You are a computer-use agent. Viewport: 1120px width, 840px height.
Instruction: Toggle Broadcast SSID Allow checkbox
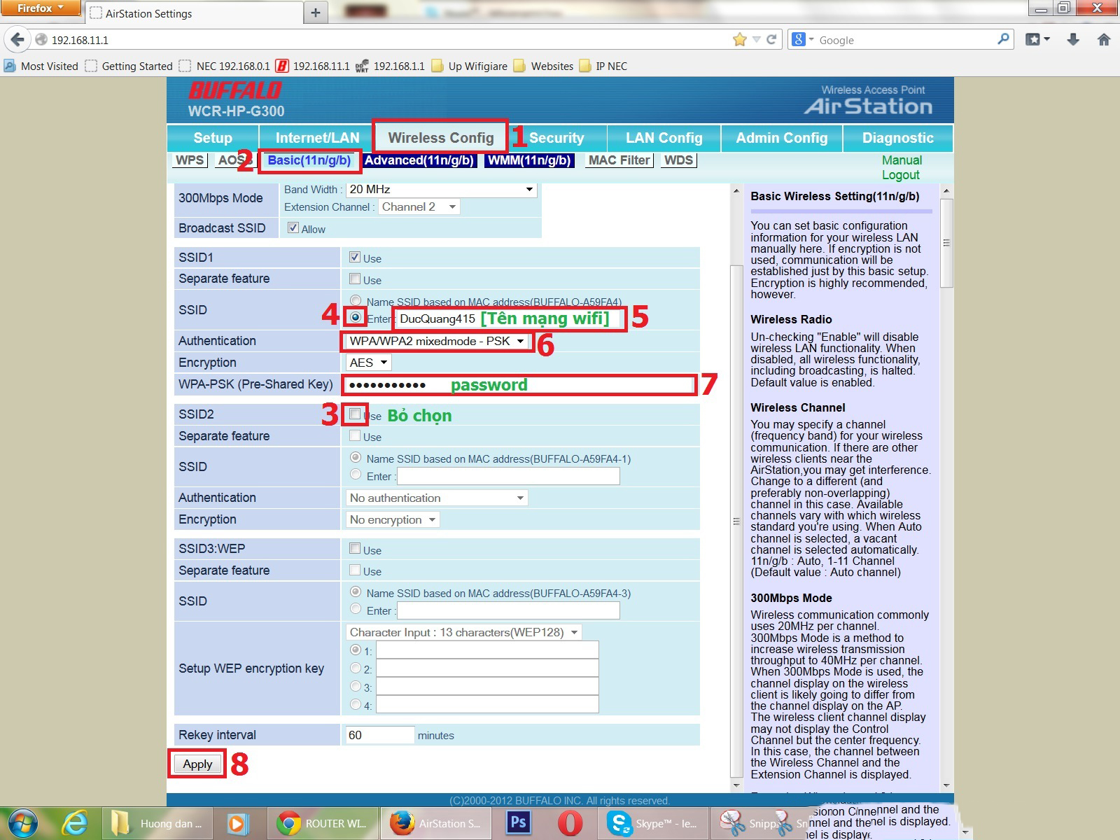click(293, 227)
